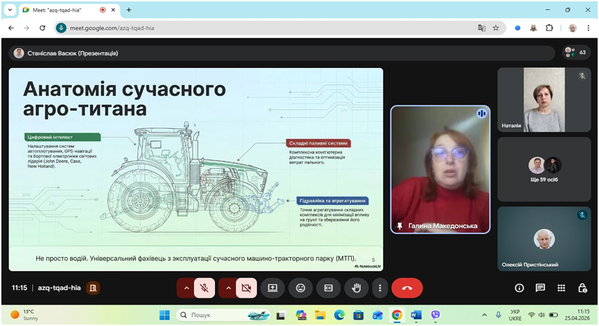Toggle closed captions in the call
This screenshot has height=326, width=599.
[328, 288]
